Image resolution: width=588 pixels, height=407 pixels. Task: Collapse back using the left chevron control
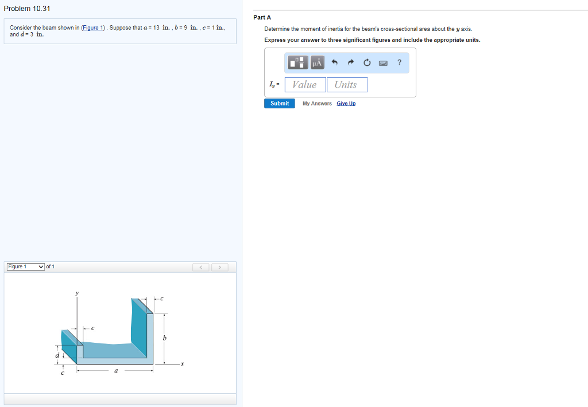click(x=200, y=267)
